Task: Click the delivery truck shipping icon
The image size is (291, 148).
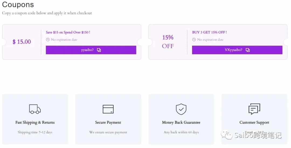Action: point(35,109)
